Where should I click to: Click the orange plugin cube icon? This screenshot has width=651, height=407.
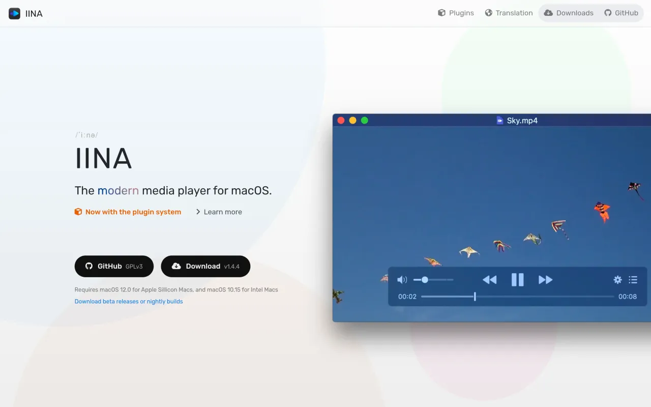click(78, 212)
